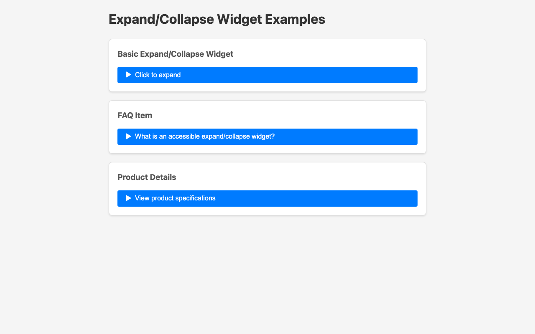The image size is (535, 334).
Task: Click the triangle icon beside "Click to expand"
Action: coord(129,75)
